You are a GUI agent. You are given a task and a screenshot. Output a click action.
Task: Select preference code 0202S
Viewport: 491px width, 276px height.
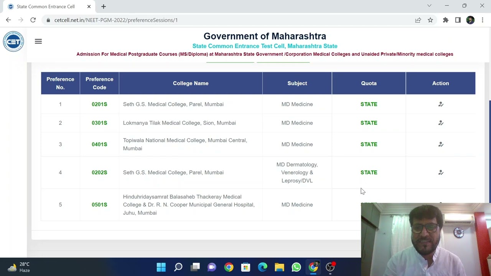click(x=99, y=172)
